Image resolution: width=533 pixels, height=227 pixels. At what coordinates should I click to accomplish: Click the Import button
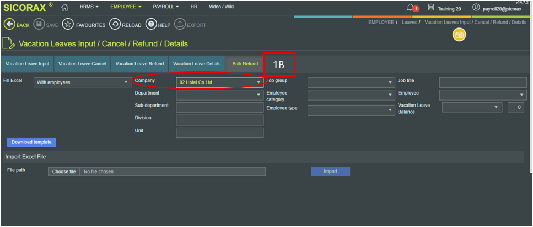330,171
